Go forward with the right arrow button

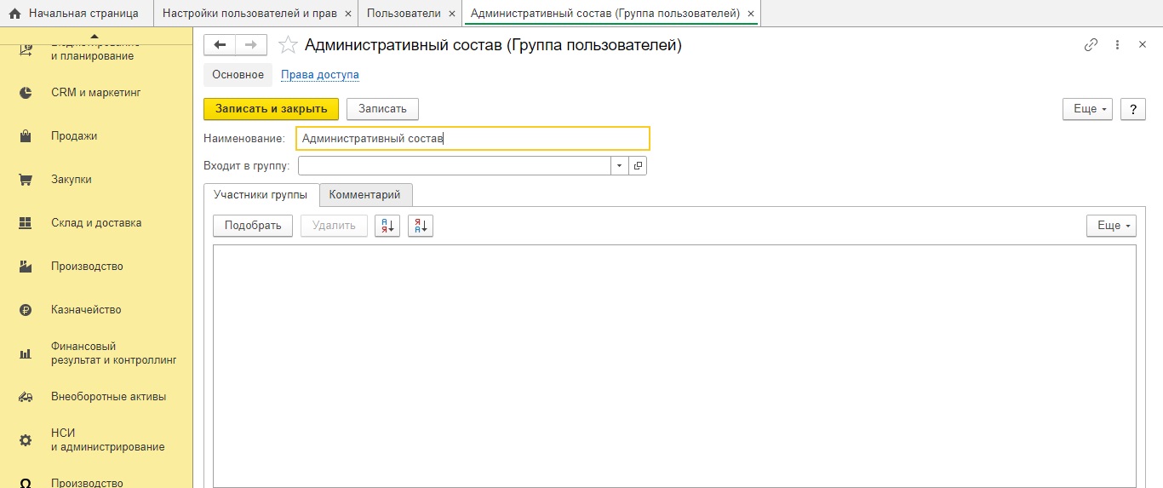(x=251, y=45)
